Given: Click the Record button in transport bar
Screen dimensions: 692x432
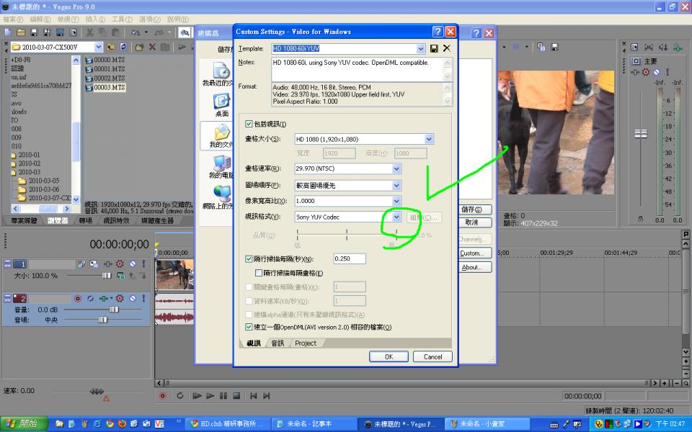Looking at the screenshot, I should point(162,395).
